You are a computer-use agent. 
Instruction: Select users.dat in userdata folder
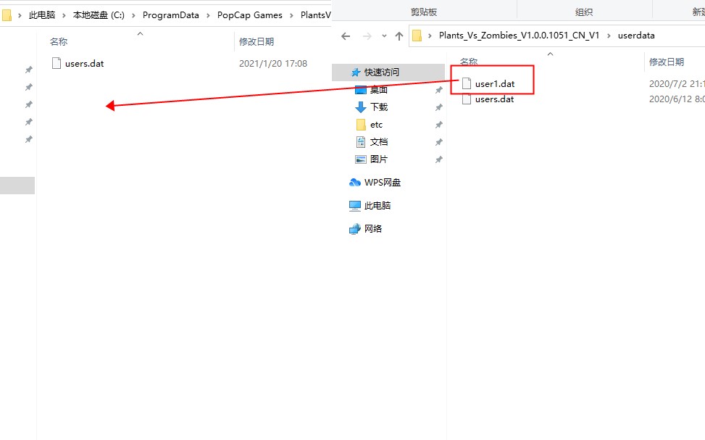[494, 99]
